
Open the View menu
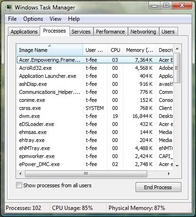pyautogui.click(x=55, y=19)
